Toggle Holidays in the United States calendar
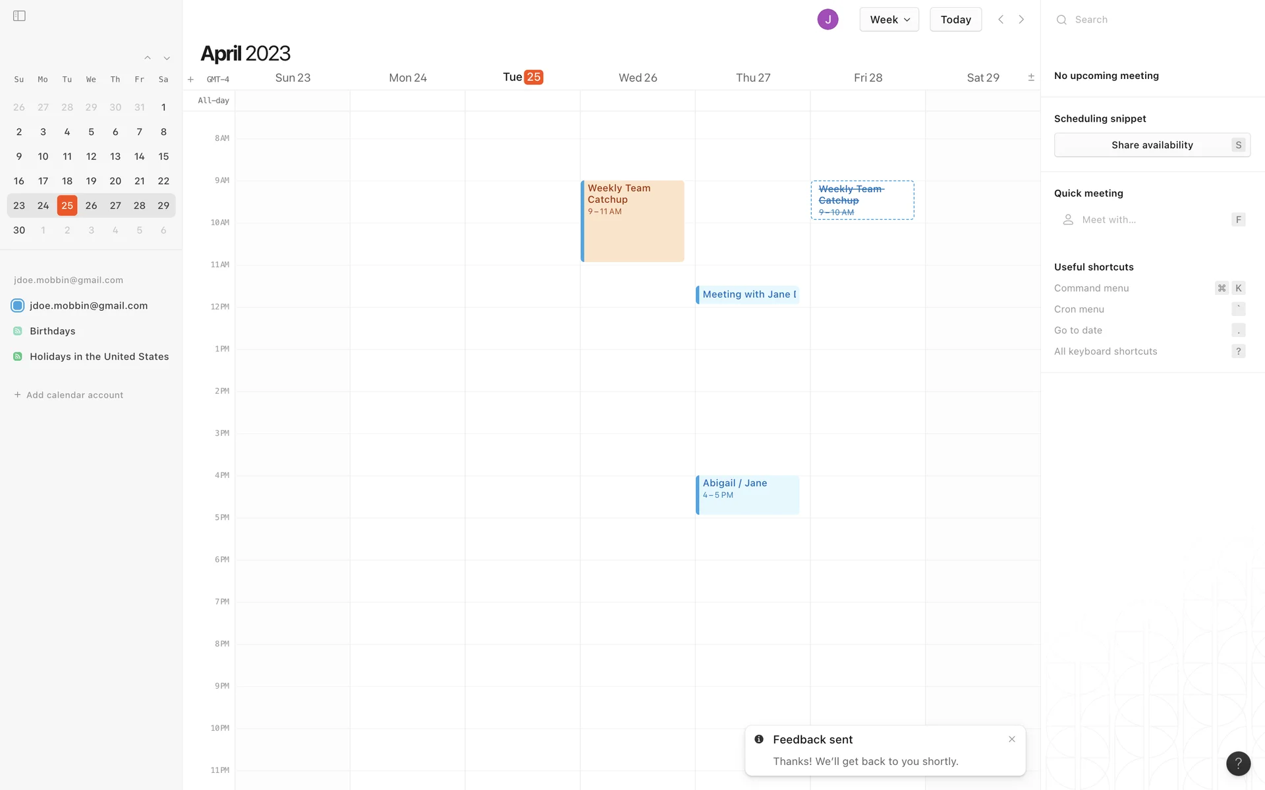Viewport: 1265px width, 790px height. pyautogui.click(x=18, y=357)
